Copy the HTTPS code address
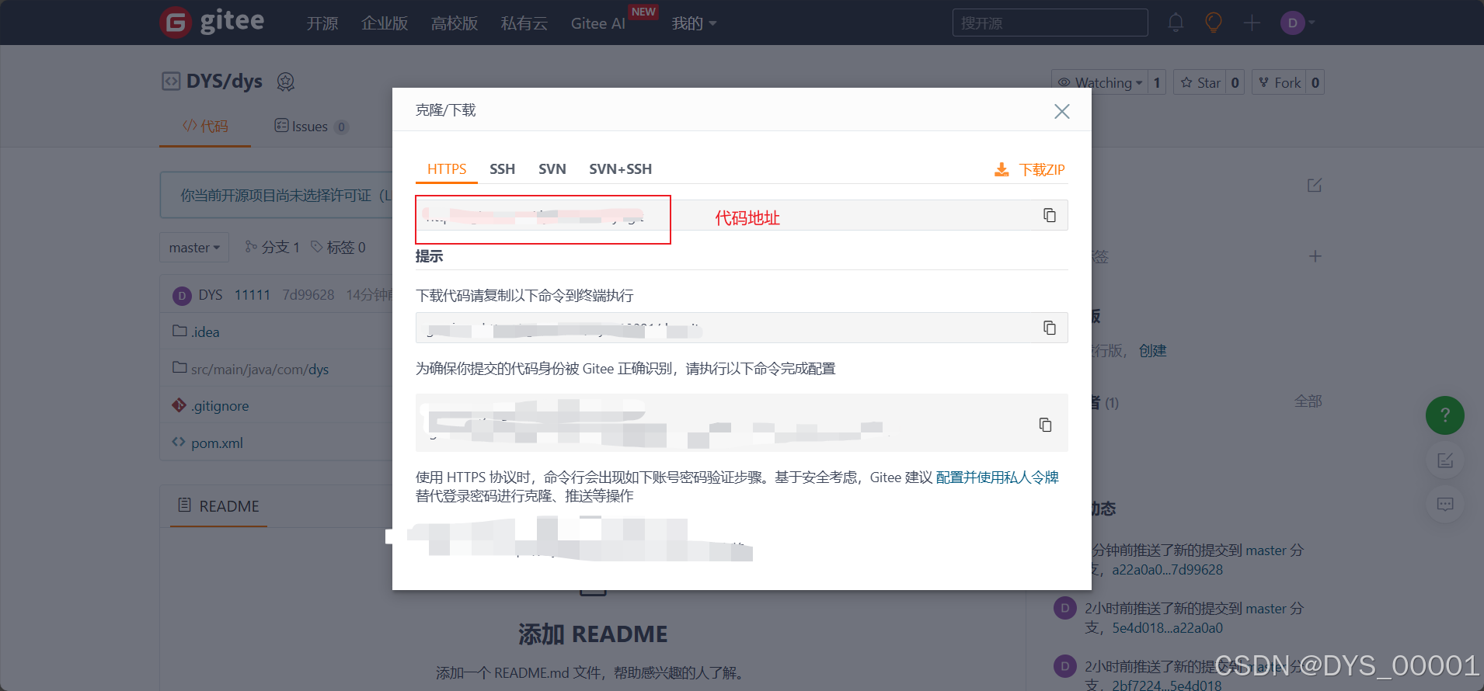 (1050, 215)
